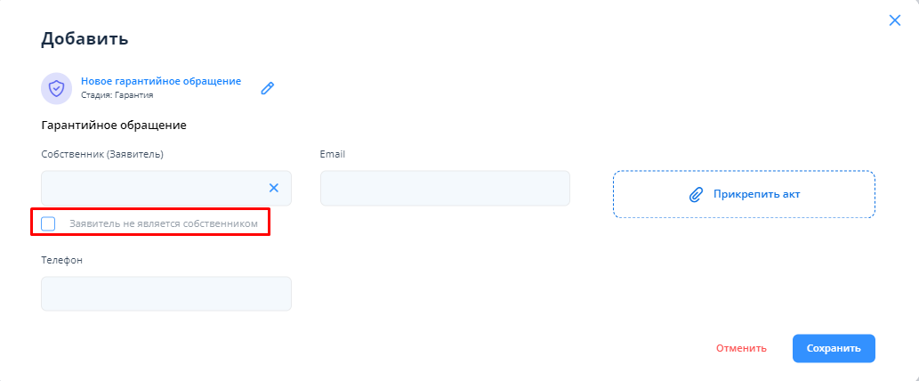Click the Собственник (Заявитель) field label
This screenshot has width=919, height=381.
[x=102, y=154]
